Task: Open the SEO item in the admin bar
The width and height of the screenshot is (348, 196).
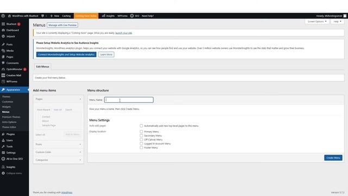Action: [135, 16]
